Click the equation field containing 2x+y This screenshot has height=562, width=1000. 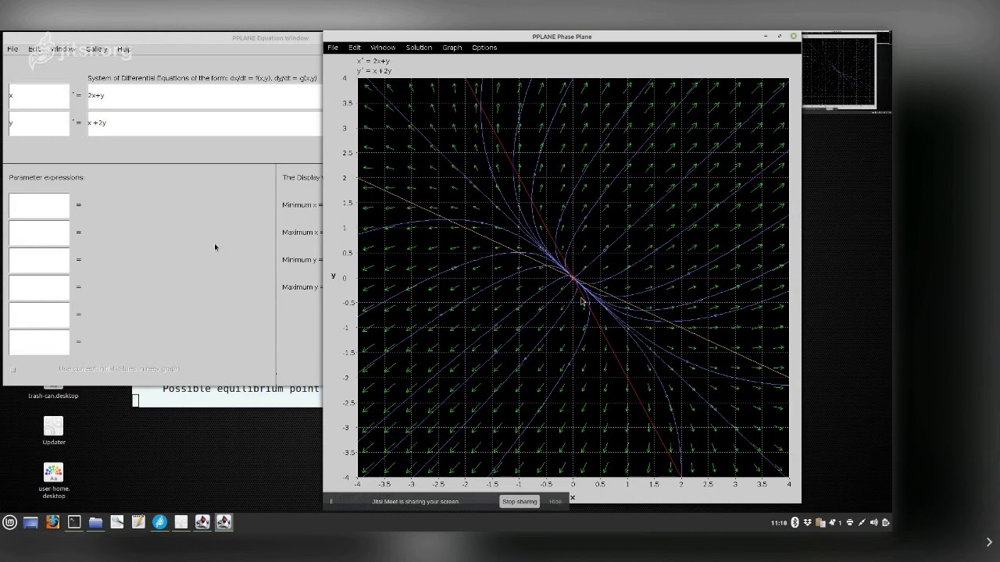point(204,95)
